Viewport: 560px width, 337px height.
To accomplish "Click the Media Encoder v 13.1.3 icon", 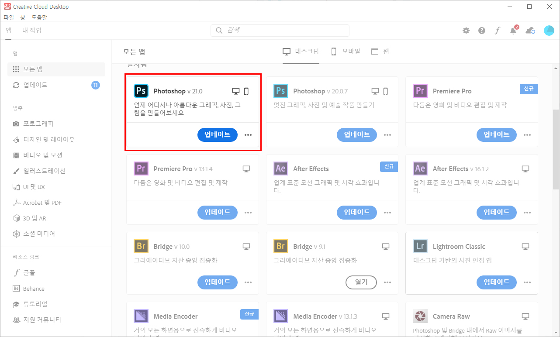I will coord(280,316).
